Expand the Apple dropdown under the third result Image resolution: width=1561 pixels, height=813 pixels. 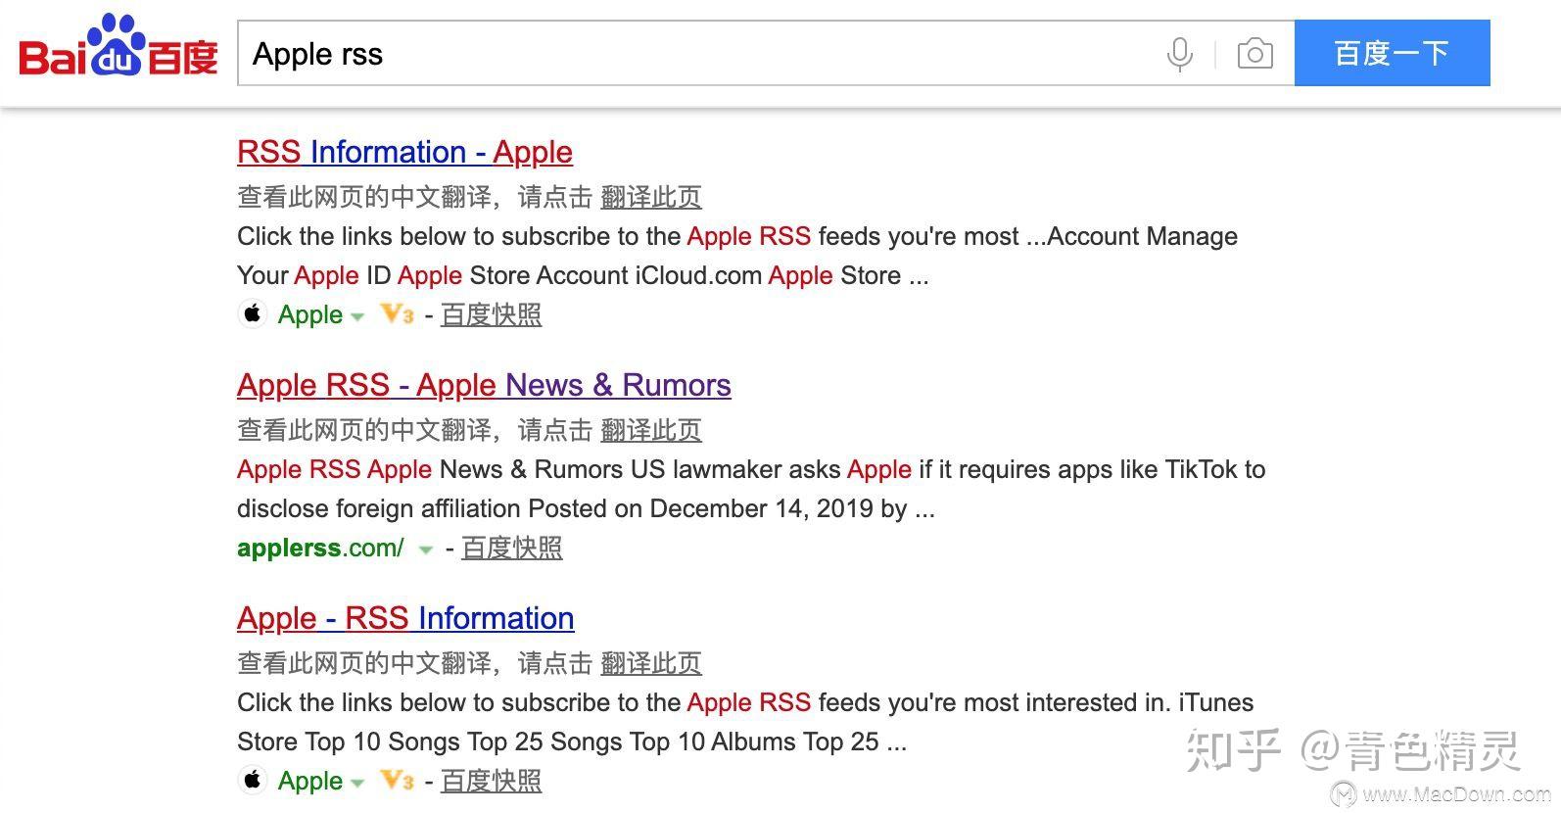click(358, 783)
